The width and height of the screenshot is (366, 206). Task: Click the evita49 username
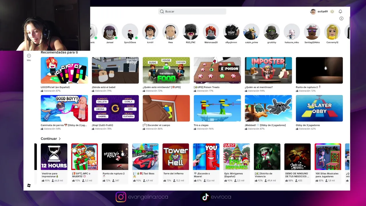(323, 11)
